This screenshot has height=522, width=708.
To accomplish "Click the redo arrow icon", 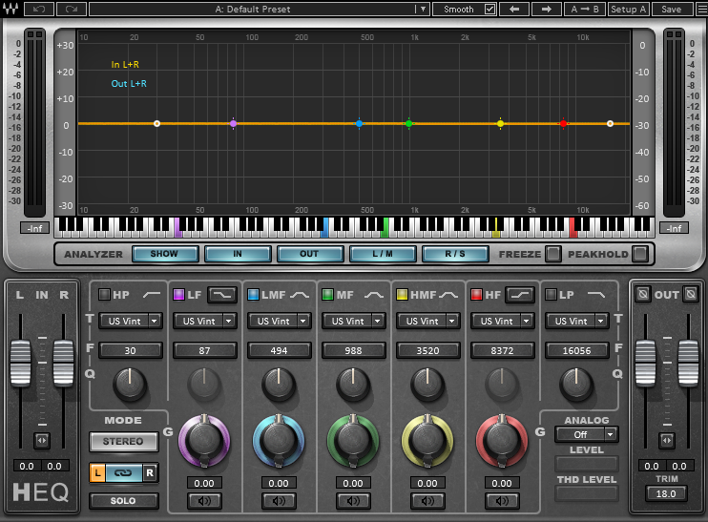I will tap(70, 9).
